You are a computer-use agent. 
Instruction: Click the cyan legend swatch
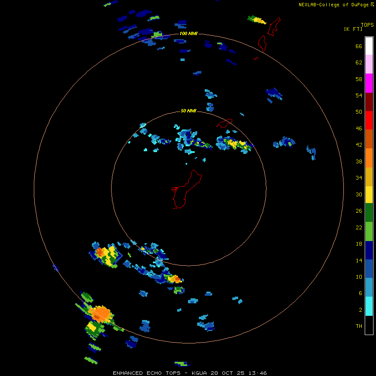pyautogui.click(x=369, y=306)
